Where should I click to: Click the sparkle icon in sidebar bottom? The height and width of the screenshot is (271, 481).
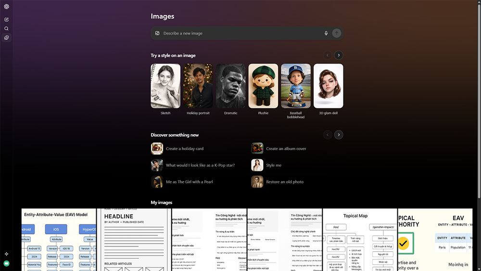[6, 254]
